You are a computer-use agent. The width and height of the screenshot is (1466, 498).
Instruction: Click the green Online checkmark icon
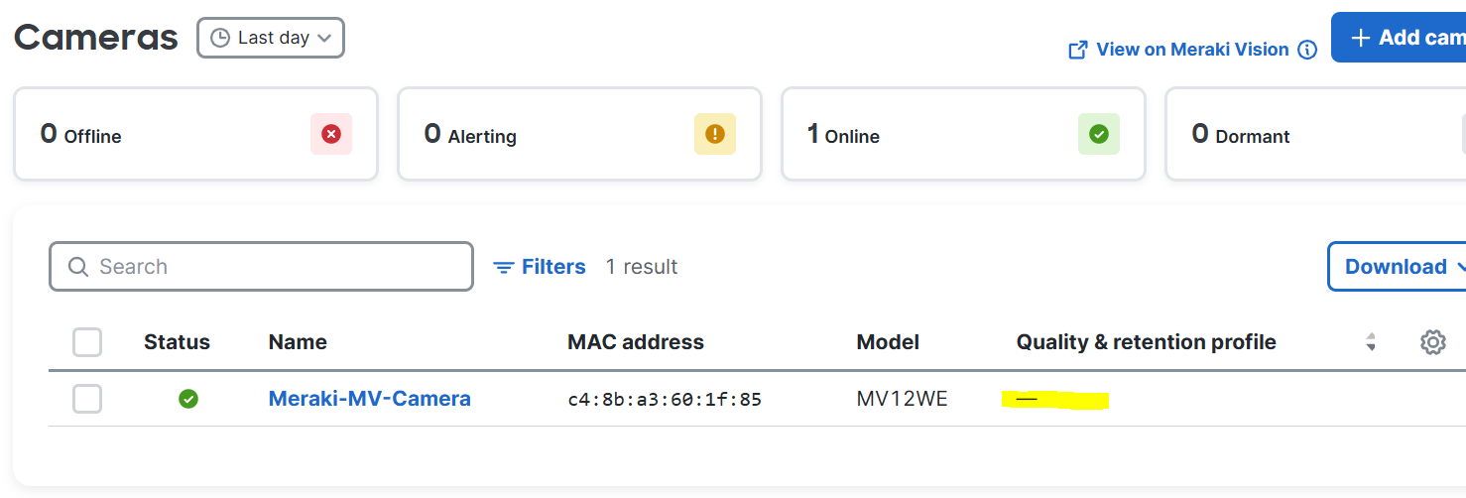click(x=1099, y=134)
